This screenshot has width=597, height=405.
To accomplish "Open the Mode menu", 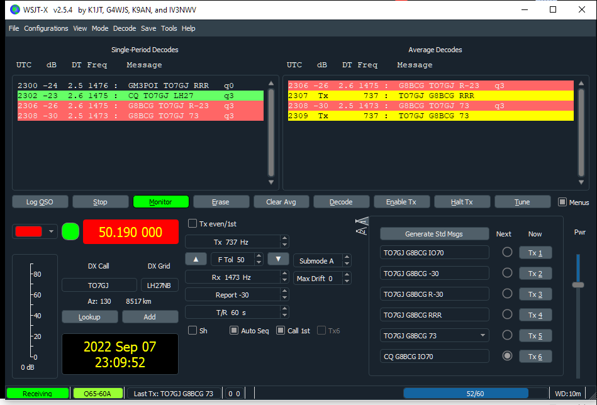I will 100,28.
